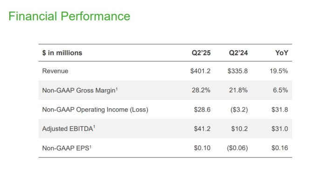Screen dimensions: 317x171
Task: Select the ($0.06) EPS value
Action: click(x=237, y=148)
